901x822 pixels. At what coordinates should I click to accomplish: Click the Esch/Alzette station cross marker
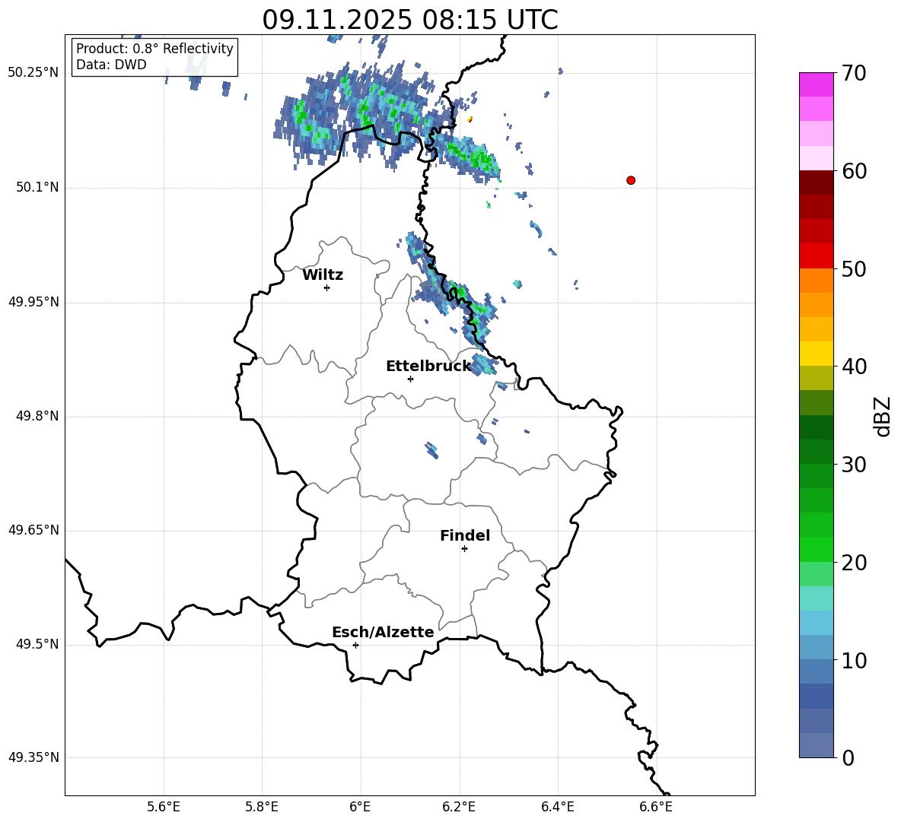click(355, 645)
